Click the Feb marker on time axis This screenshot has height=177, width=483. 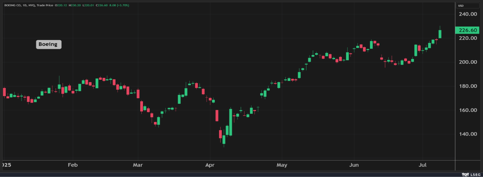point(72,165)
